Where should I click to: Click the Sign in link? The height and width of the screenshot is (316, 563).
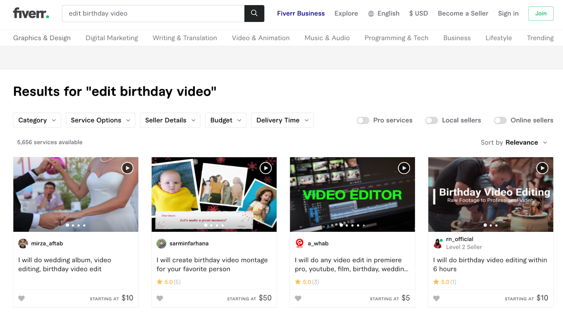click(x=508, y=13)
